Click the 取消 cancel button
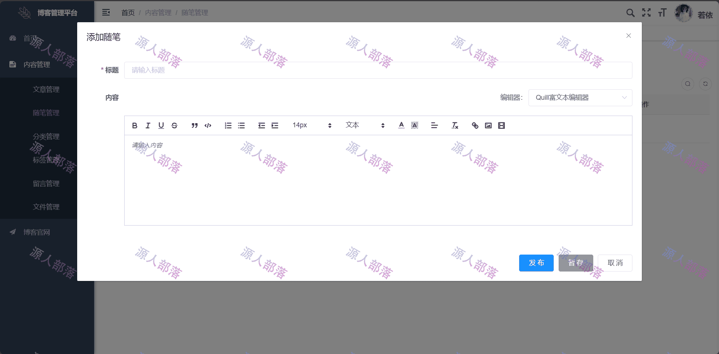This screenshot has width=719, height=354. coord(615,263)
